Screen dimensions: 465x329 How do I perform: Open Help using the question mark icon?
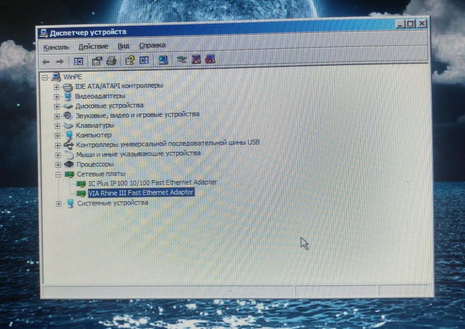(x=129, y=61)
